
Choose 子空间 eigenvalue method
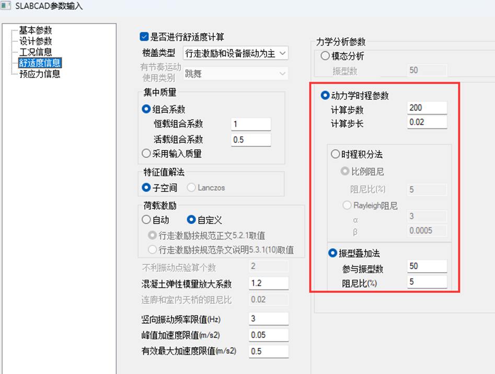[146, 188]
